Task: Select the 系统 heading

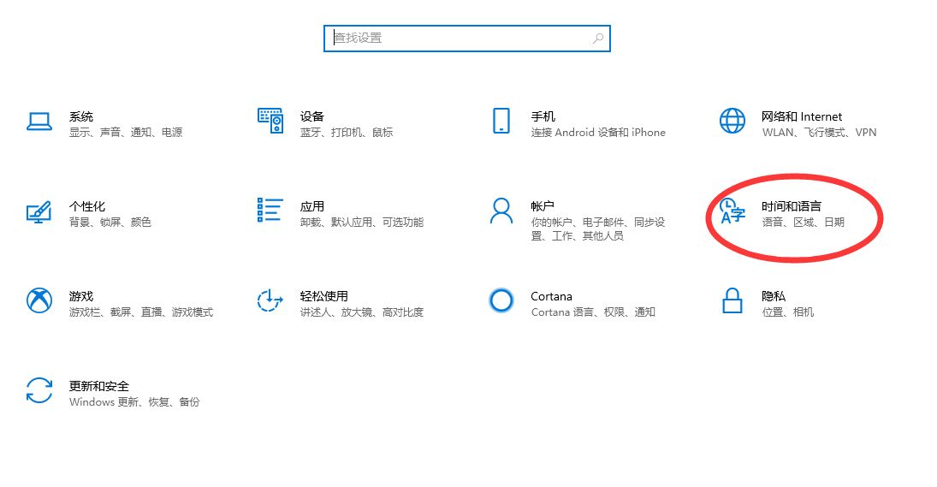Action: click(x=81, y=116)
